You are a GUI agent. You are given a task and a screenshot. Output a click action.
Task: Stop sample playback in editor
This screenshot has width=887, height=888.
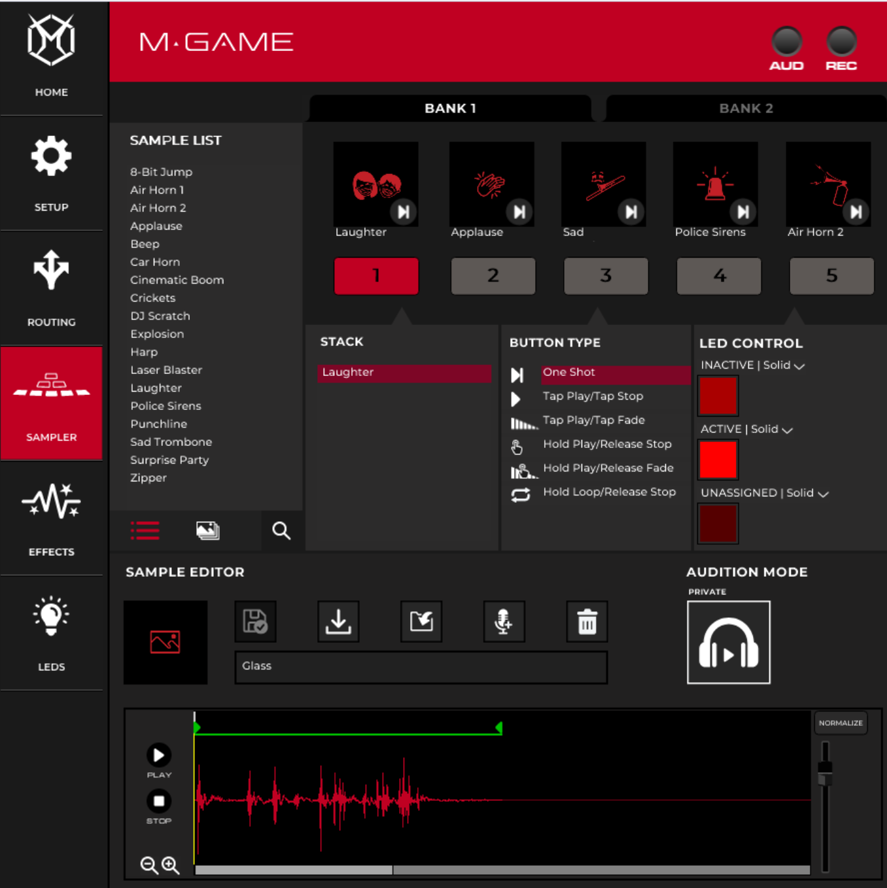pos(159,801)
